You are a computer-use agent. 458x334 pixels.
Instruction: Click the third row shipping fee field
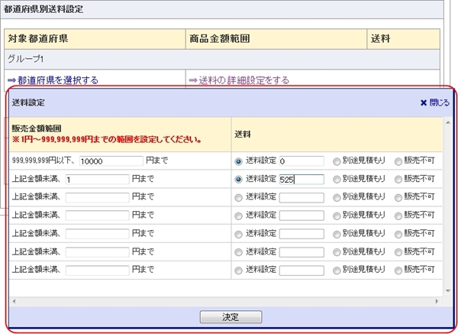(x=302, y=197)
